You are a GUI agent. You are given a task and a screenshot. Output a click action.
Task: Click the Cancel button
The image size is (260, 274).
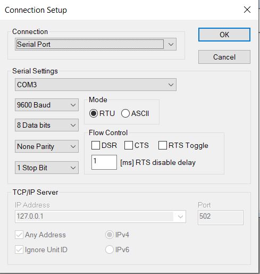tap(224, 57)
